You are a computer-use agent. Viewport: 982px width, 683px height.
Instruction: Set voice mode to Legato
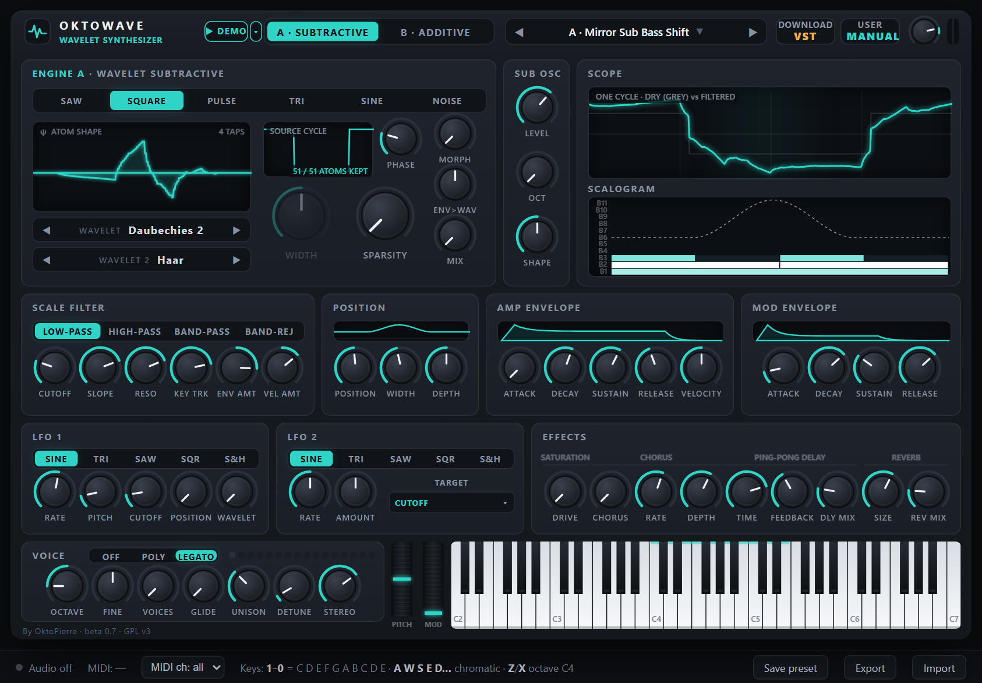(x=196, y=557)
